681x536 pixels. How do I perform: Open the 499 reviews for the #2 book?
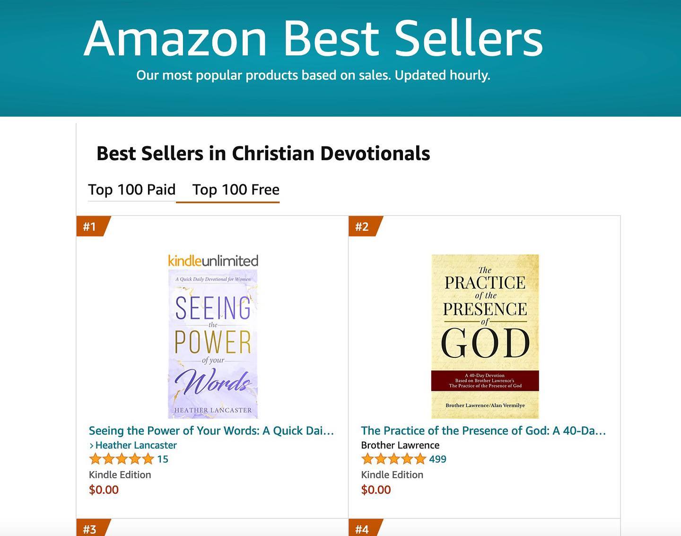(437, 458)
